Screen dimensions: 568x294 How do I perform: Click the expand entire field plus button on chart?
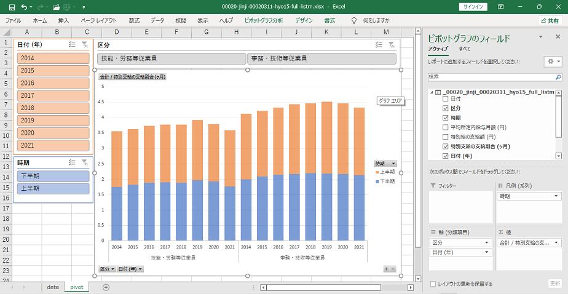(386, 269)
